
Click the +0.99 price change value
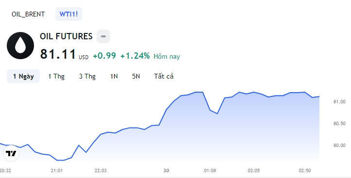[104, 56]
